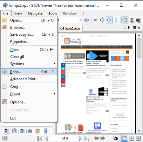
Task: Open the File menu
Action: pos(5,13)
